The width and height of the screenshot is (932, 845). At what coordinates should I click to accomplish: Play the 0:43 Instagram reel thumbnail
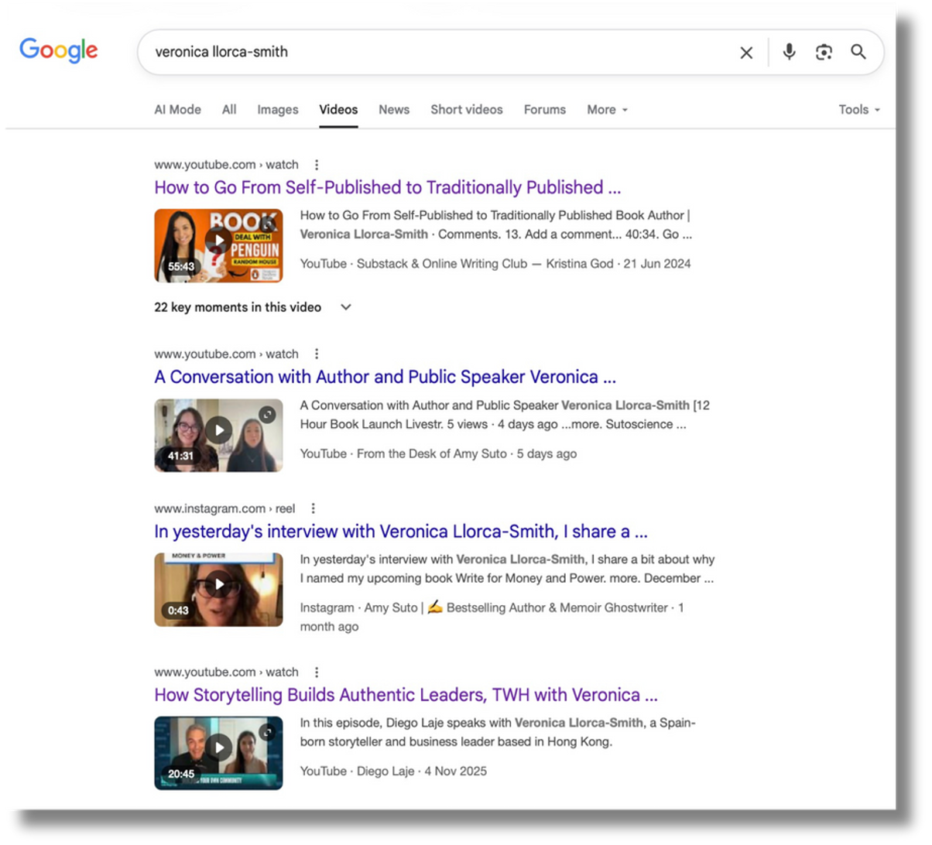point(218,590)
